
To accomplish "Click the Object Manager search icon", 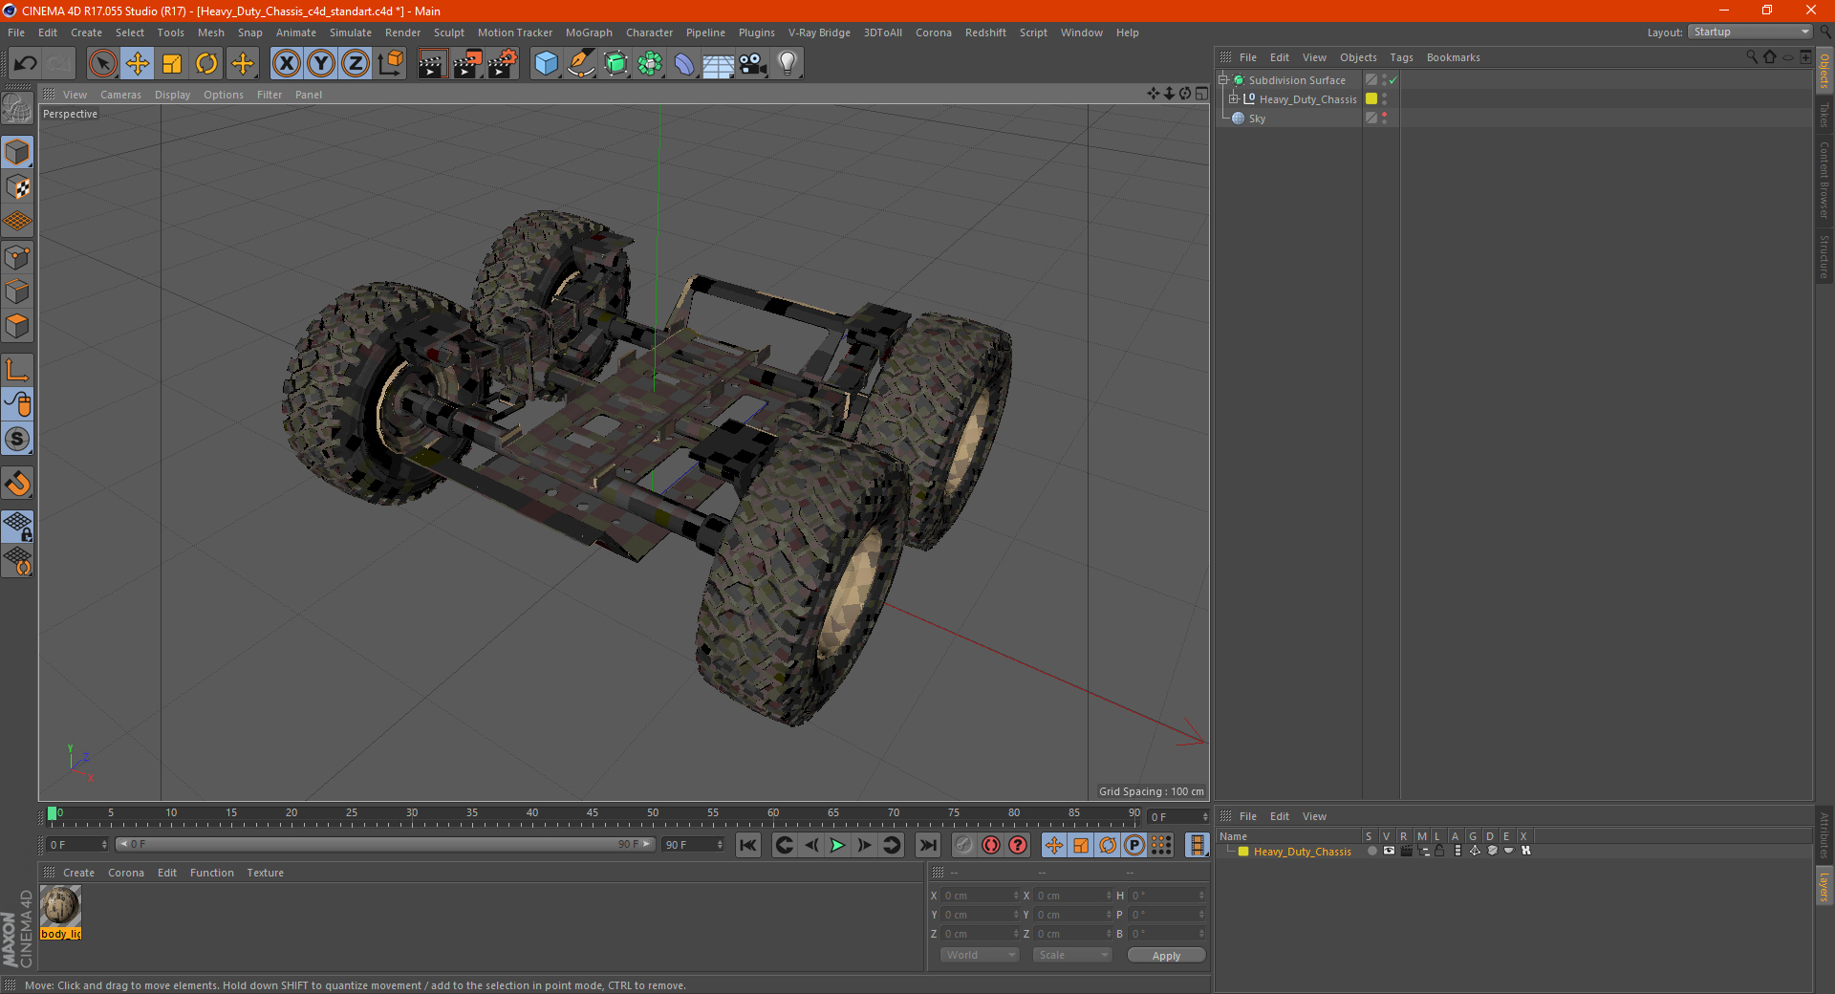I will pos(1751,57).
